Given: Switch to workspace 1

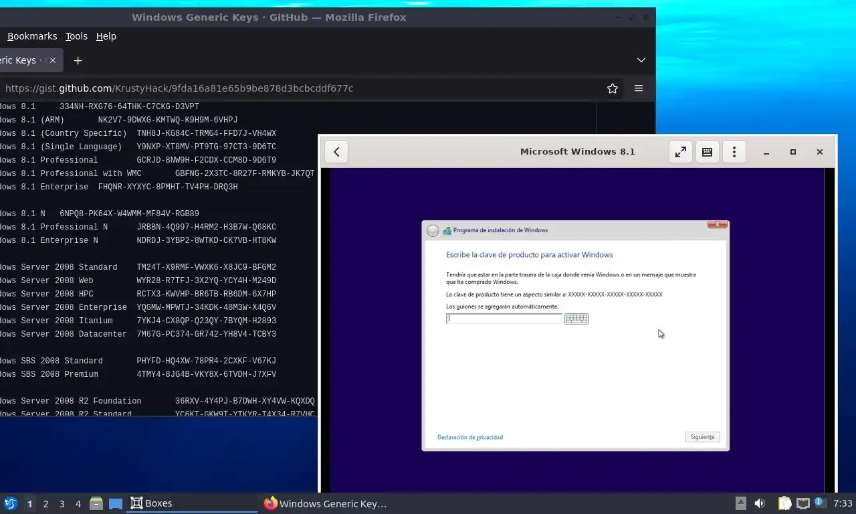Looking at the screenshot, I should [x=29, y=504].
